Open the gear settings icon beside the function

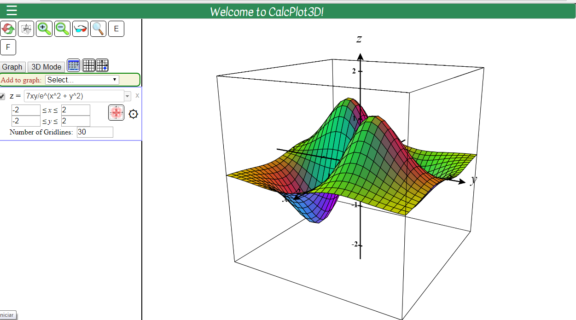point(133,113)
